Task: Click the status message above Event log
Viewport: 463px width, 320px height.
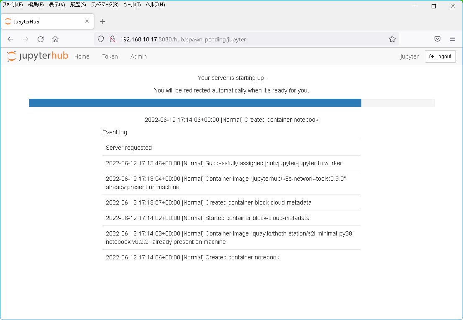Action: 232,120
